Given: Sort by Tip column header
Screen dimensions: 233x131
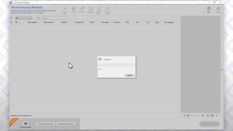Looking at the screenshot, I should (x=147, y=22).
